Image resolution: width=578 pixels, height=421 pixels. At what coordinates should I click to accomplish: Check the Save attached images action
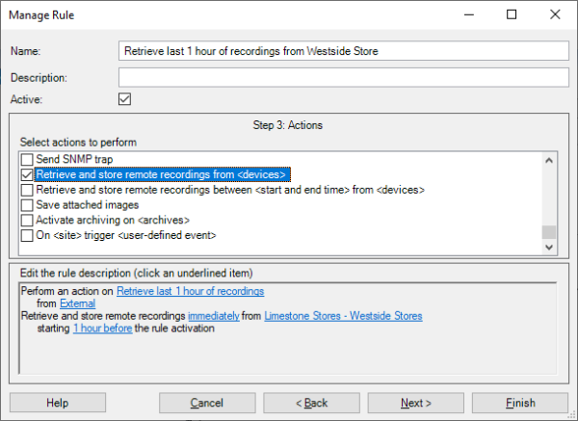[27, 205]
